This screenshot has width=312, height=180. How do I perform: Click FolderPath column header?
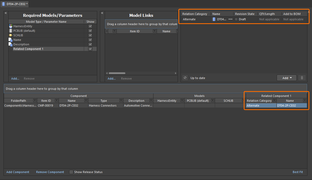(x=18, y=101)
